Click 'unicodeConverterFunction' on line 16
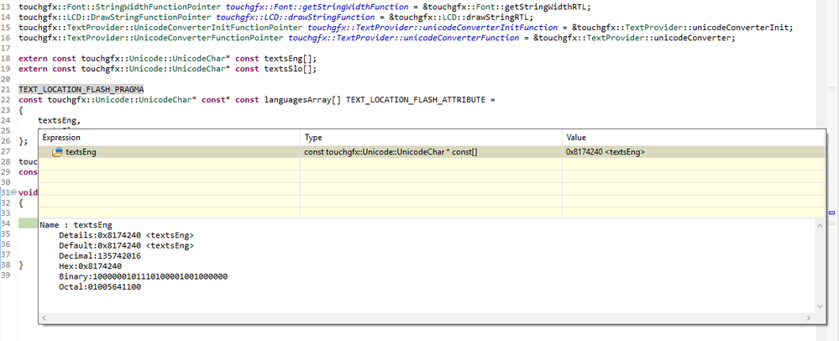Image resolution: width=839 pixels, height=341 pixels. (461, 38)
